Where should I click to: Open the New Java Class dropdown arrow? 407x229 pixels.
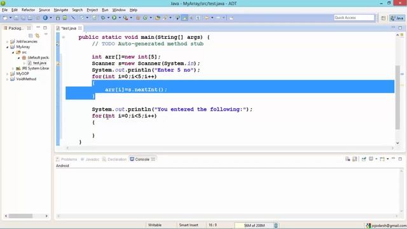[151, 18]
